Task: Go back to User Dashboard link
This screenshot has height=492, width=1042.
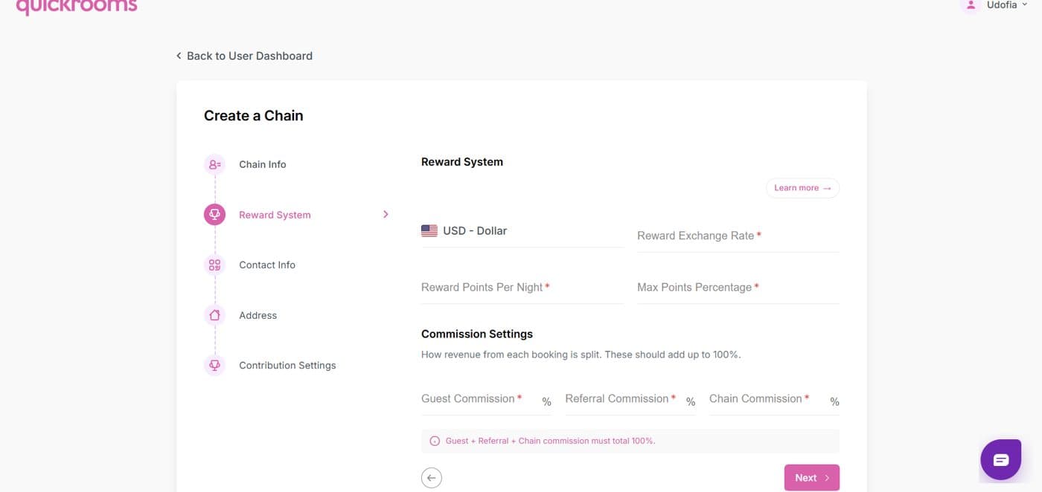Action: click(x=244, y=56)
